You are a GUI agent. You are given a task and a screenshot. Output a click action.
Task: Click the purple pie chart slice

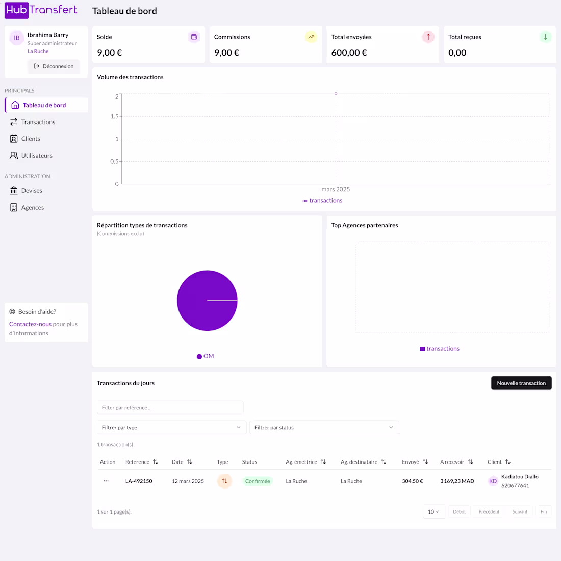[x=207, y=300]
